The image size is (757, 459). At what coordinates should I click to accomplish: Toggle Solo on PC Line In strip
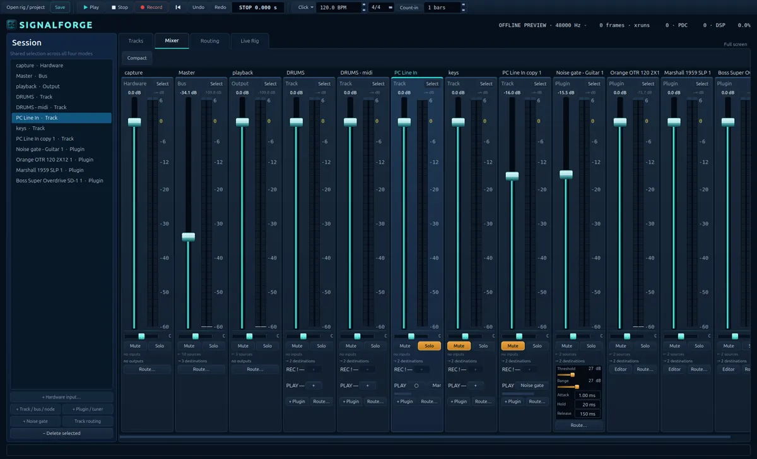point(429,346)
